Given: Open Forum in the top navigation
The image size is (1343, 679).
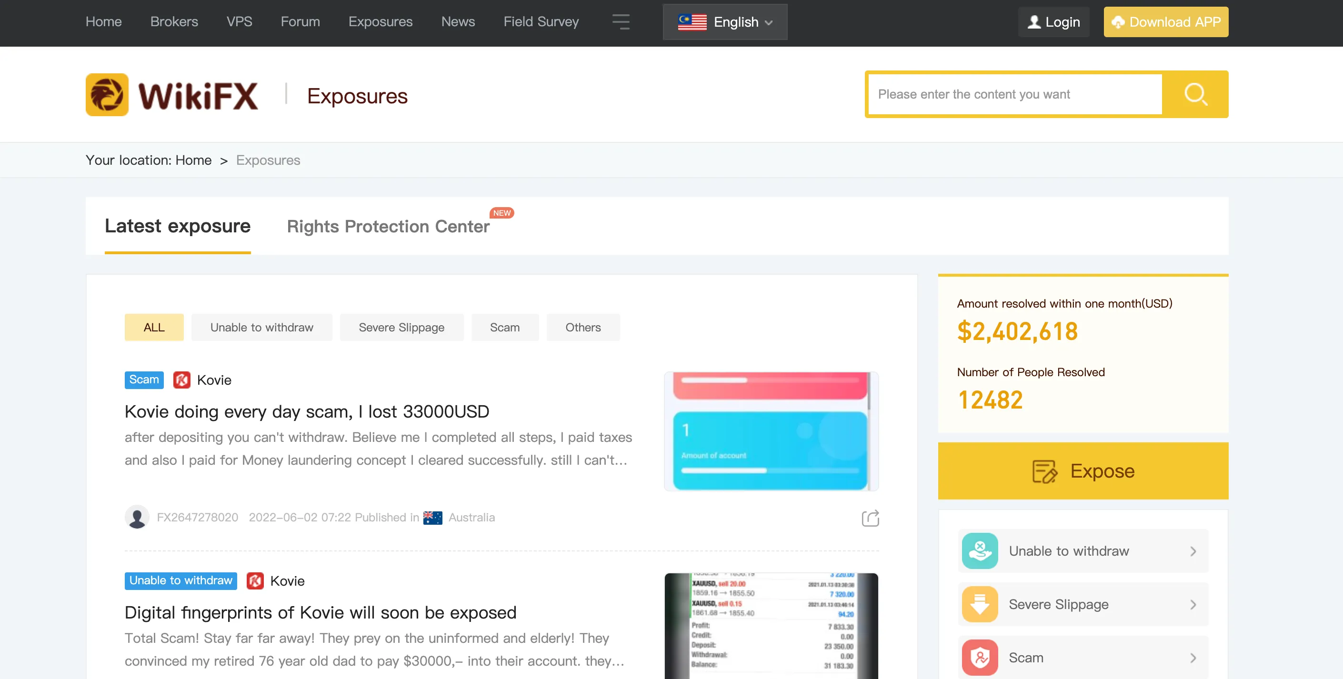Looking at the screenshot, I should [x=301, y=22].
